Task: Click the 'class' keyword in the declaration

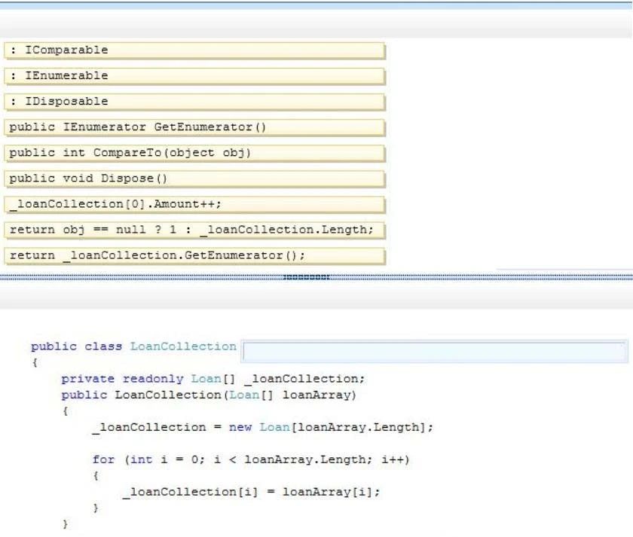Action: click(104, 346)
